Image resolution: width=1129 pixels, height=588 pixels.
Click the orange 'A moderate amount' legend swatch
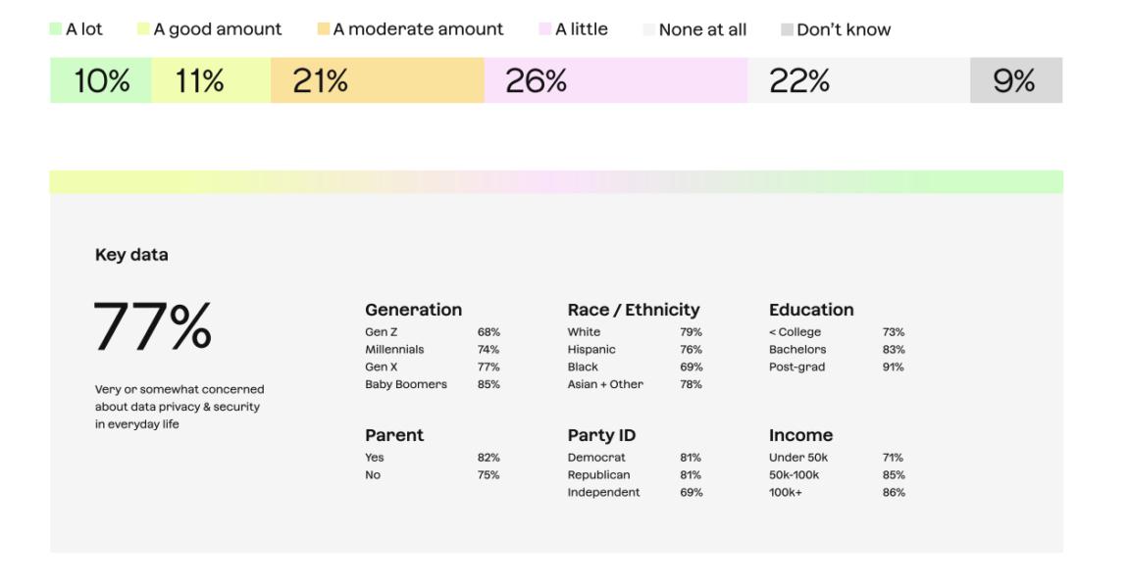[x=324, y=29]
